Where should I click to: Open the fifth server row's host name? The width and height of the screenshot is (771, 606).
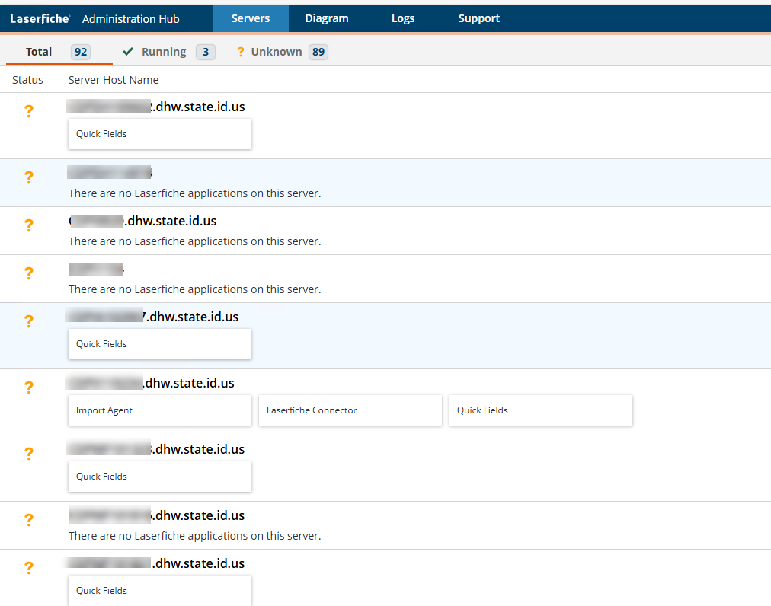pos(152,317)
